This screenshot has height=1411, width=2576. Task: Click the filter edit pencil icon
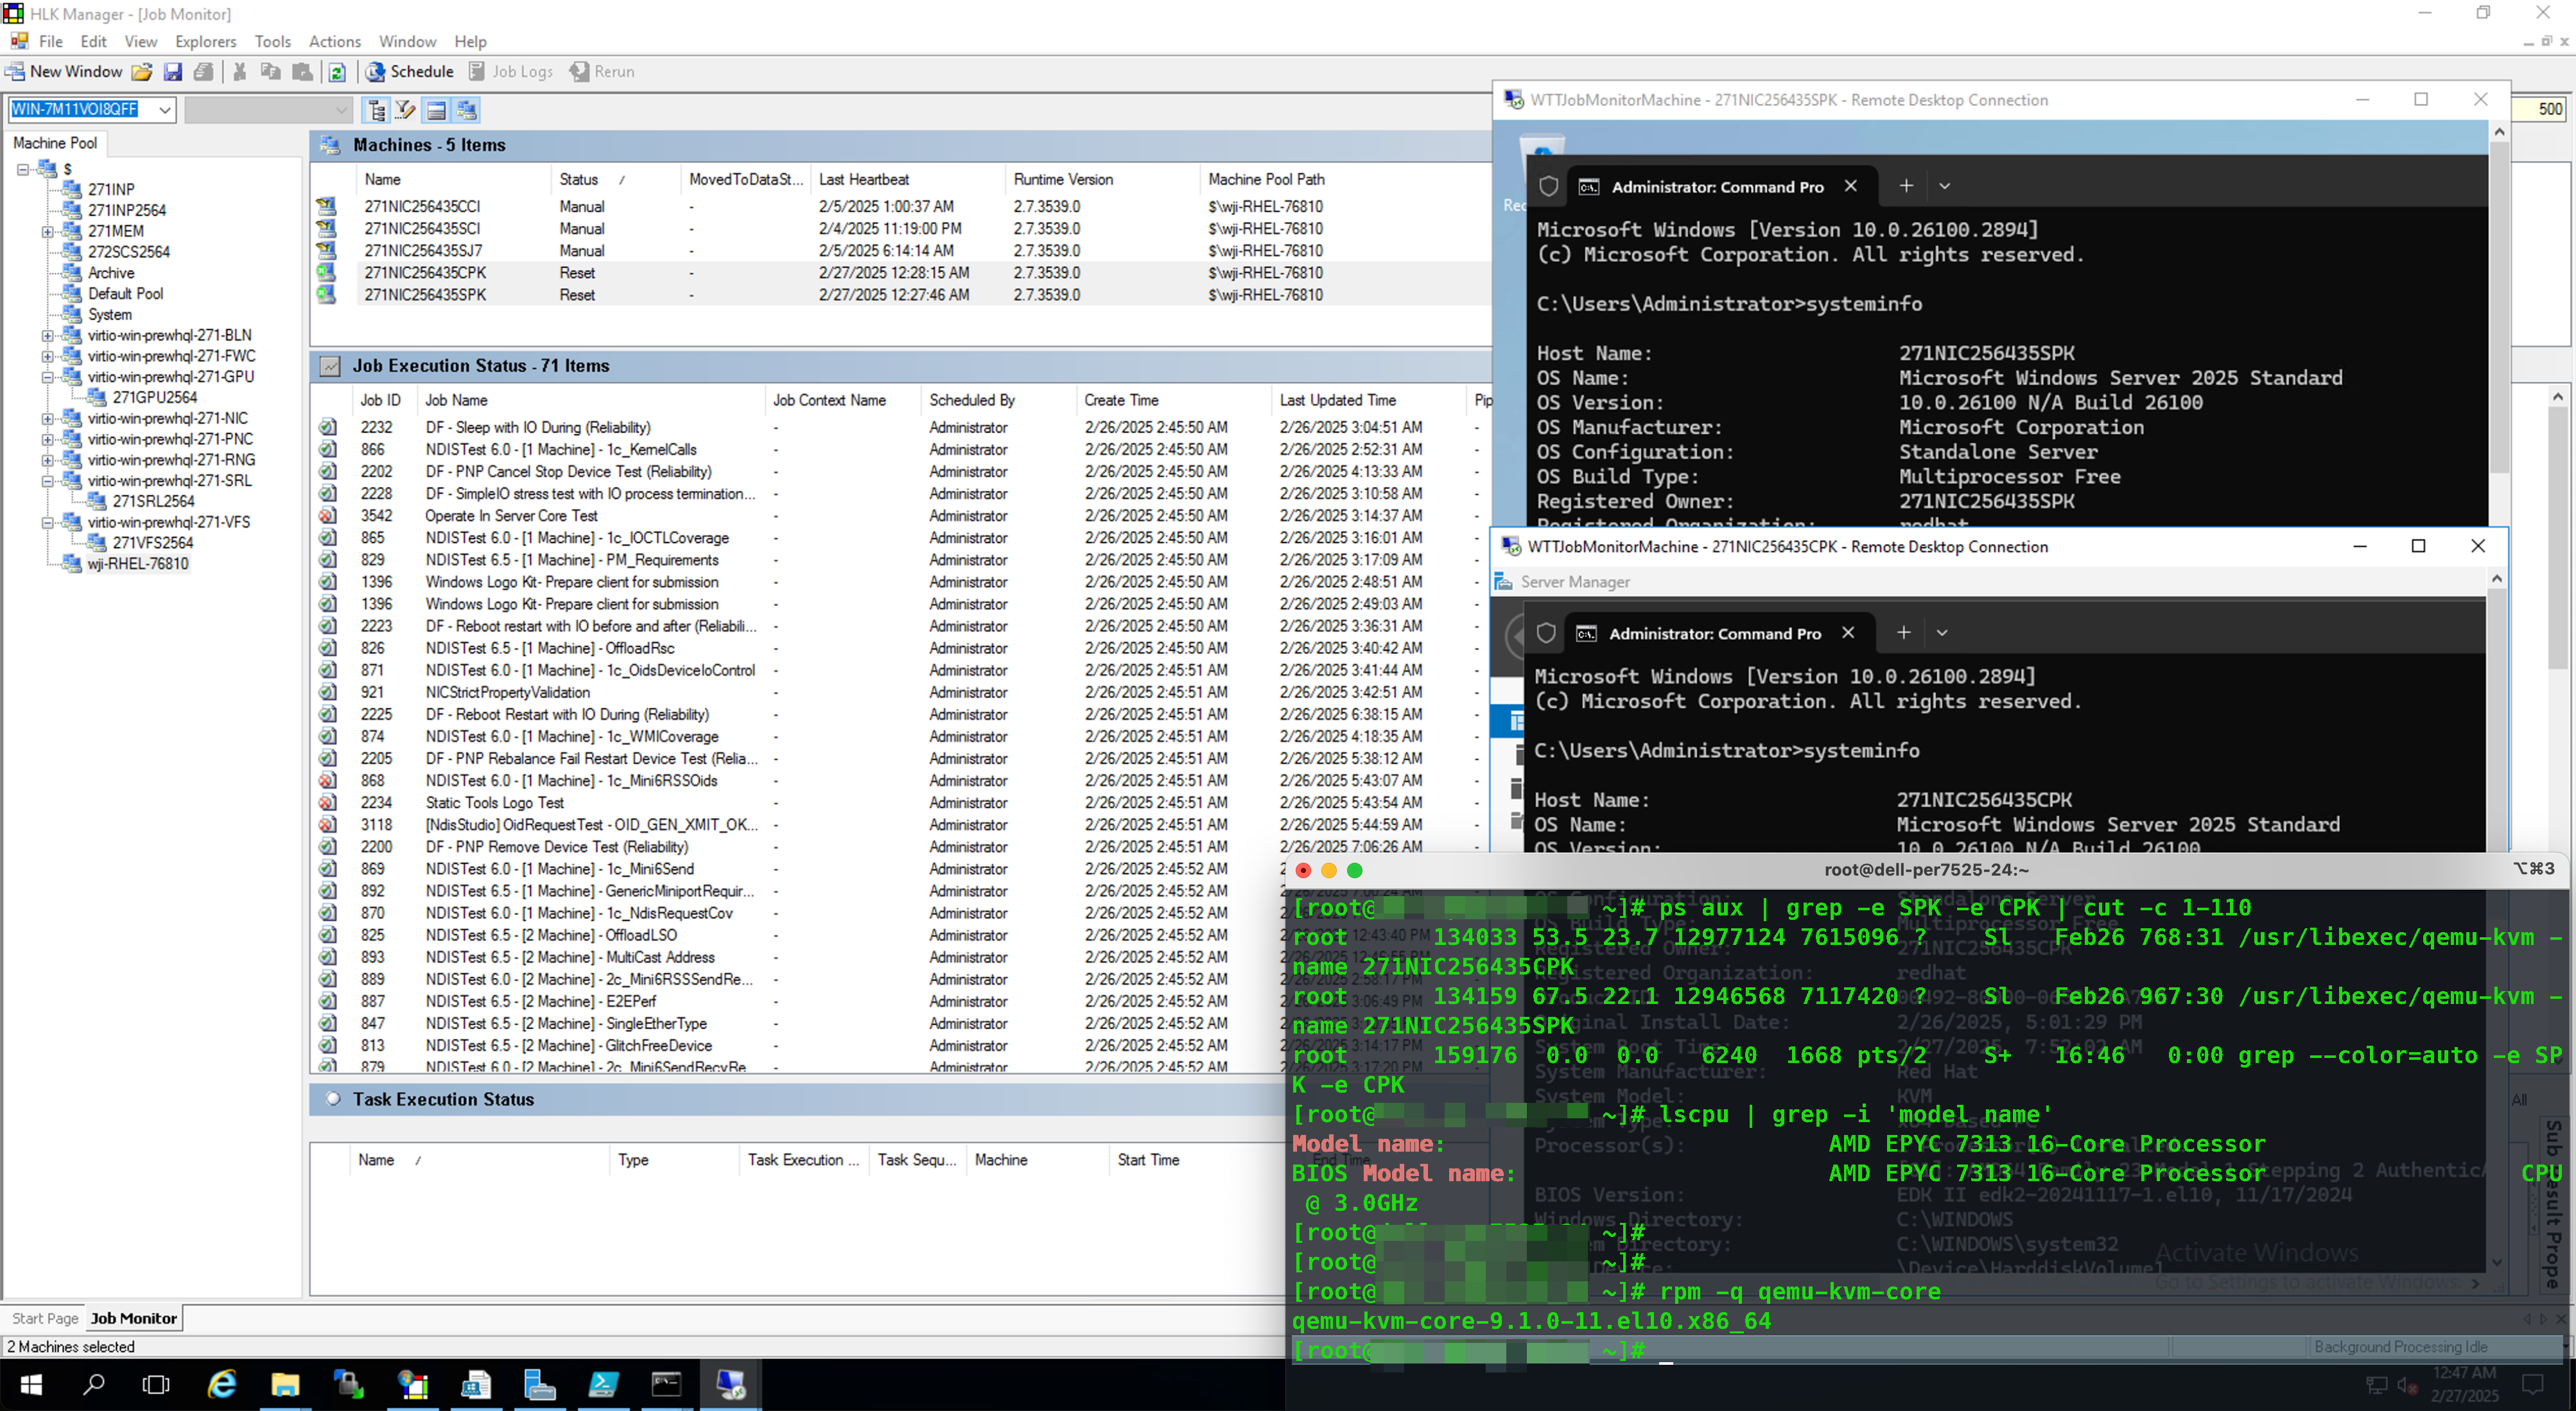[x=405, y=110]
